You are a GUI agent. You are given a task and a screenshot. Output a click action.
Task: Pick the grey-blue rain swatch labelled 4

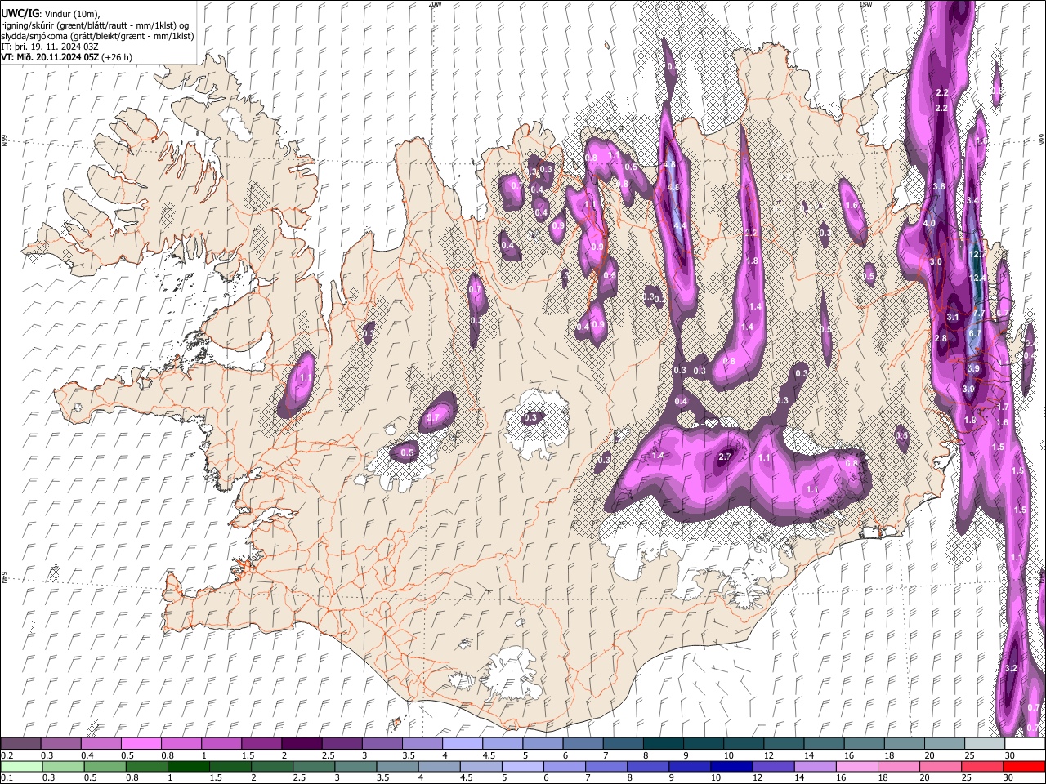click(439, 766)
